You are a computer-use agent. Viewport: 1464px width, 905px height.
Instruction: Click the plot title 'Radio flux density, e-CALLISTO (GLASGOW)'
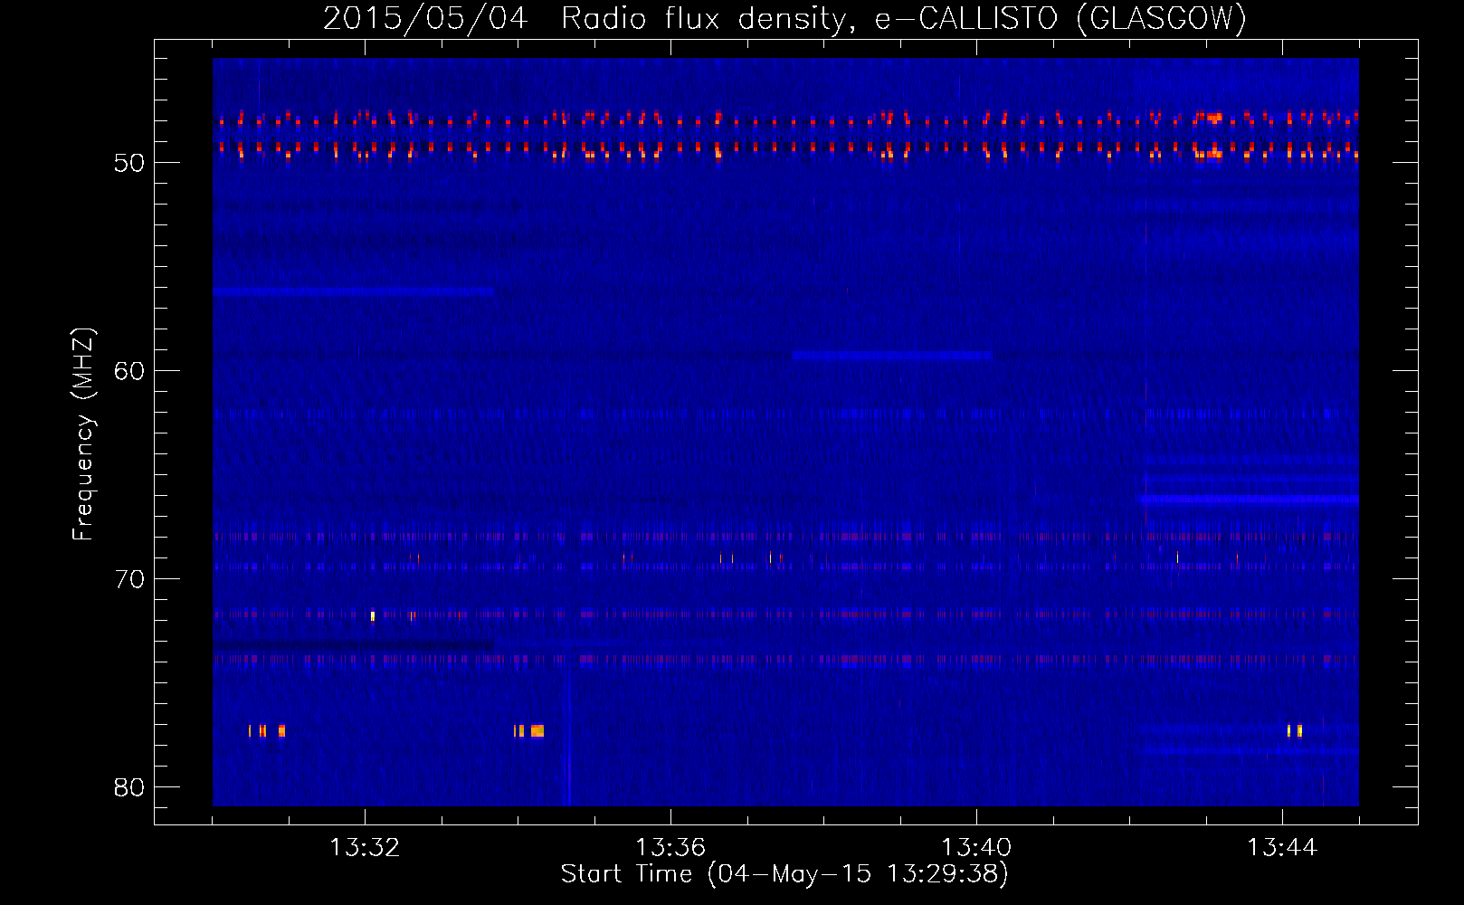click(904, 18)
